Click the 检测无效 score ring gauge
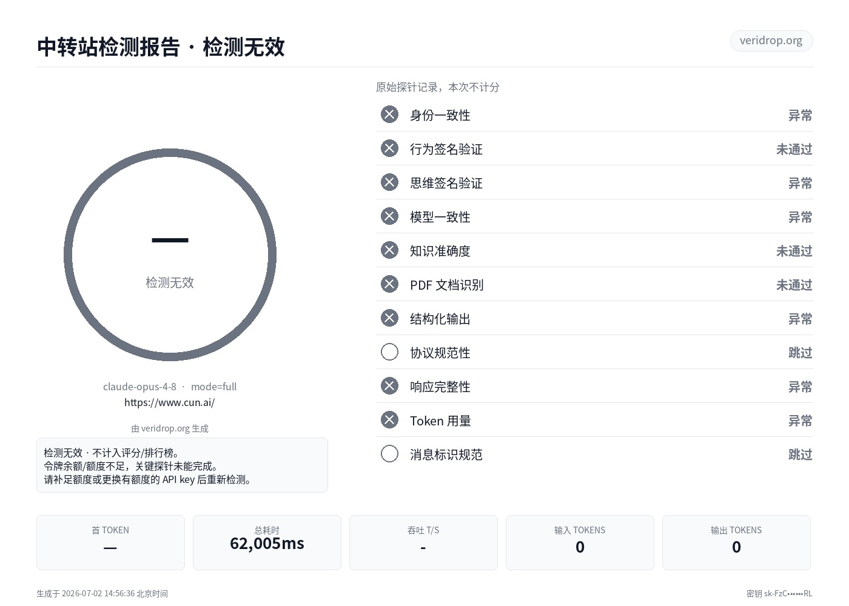Screen dimensions: 849x606 point(170,255)
